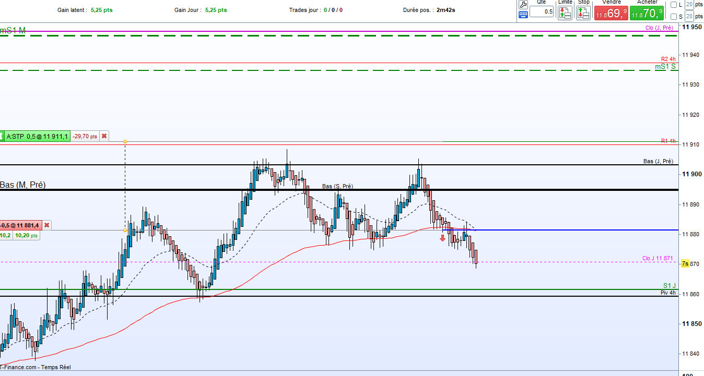Click the Stop order icon button

583,13
